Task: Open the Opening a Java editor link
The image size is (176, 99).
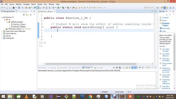Action: pos(166,60)
